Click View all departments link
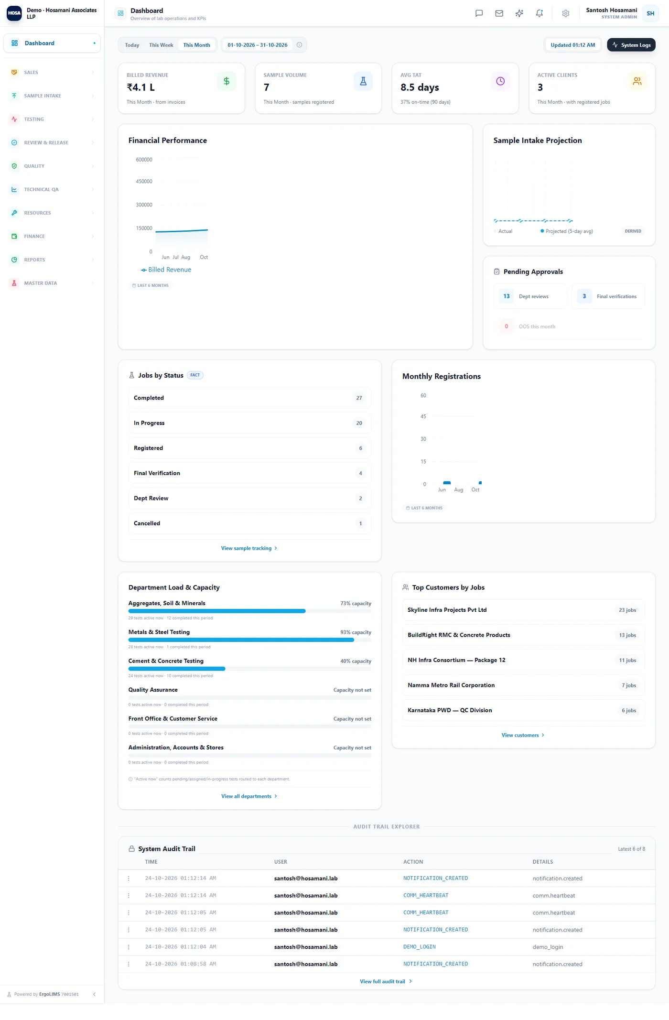The image size is (669, 1020). click(x=249, y=796)
